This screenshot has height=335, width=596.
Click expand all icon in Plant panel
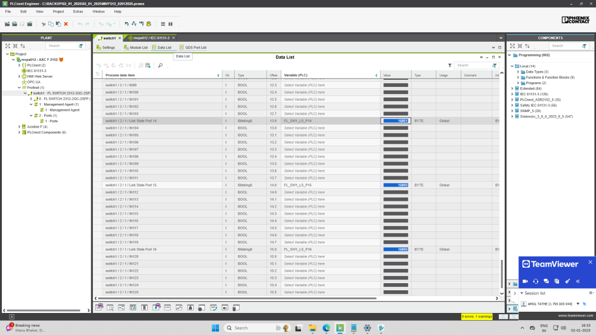coord(7,46)
